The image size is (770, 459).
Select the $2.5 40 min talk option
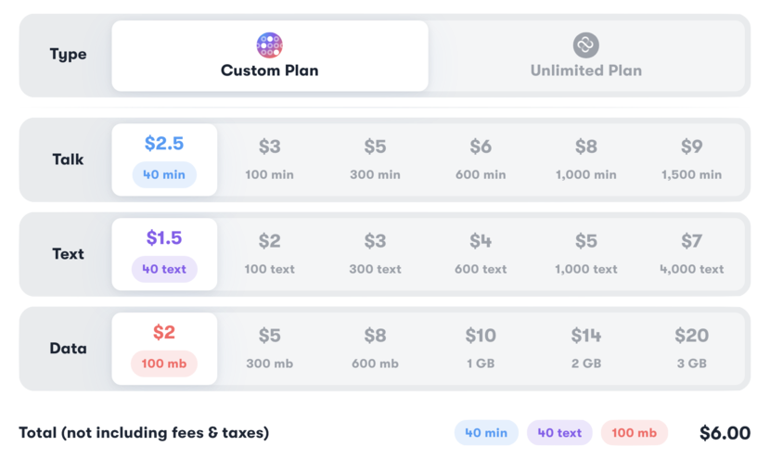click(164, 159)
